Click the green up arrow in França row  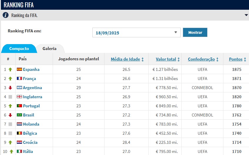click(10, 79)
